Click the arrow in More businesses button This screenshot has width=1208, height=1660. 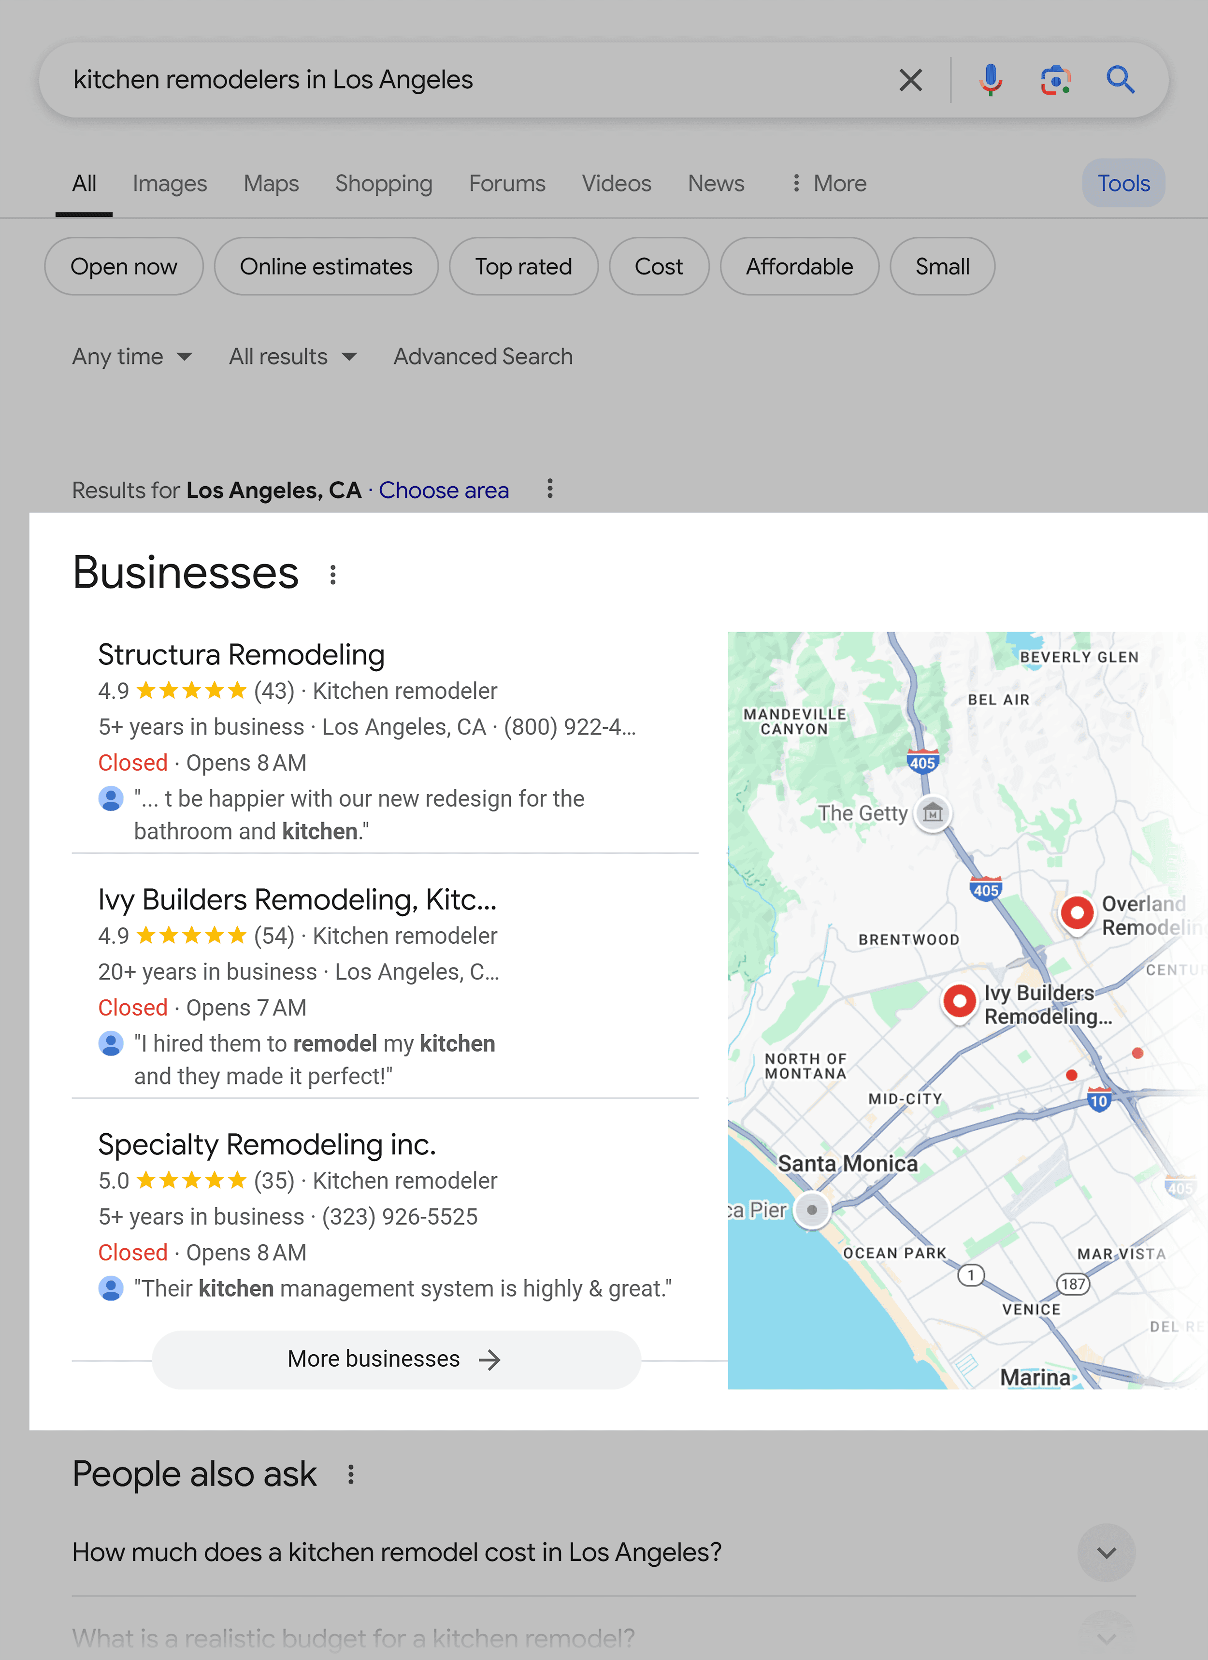coord(489,1360)
